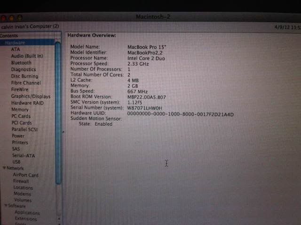Open the Disc Burning section

click(24, 76)
